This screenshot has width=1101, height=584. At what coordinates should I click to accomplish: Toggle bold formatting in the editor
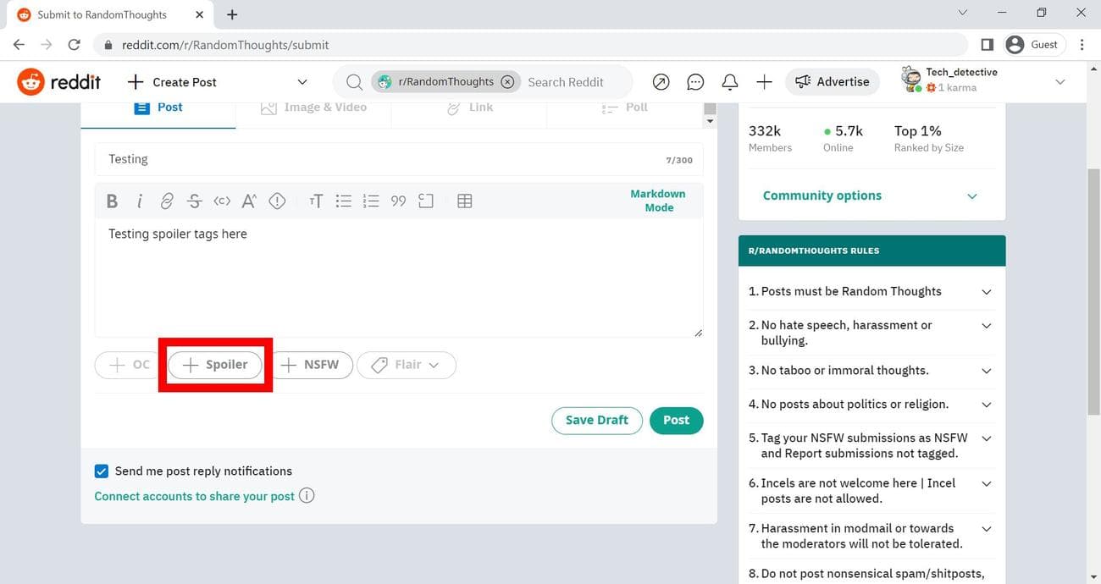coord(112,201)
